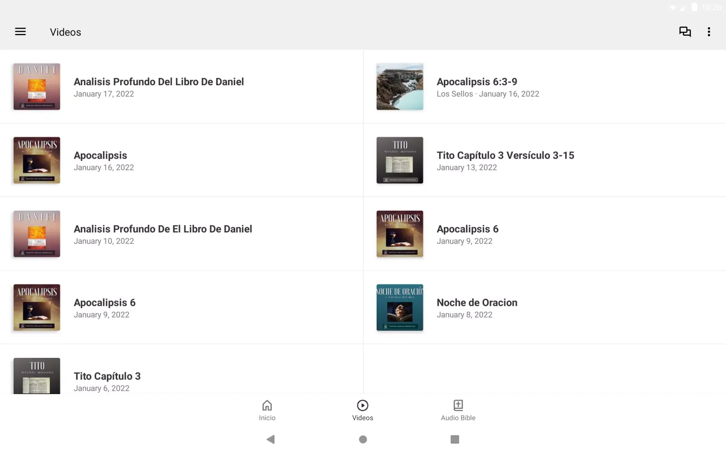This screenshot has width=726, height=453.
Task: Click the Noche de Oracion thumbnail
Action: 400,308
